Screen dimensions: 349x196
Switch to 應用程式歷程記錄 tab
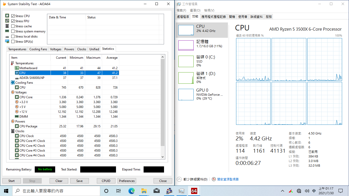(214, 17)
